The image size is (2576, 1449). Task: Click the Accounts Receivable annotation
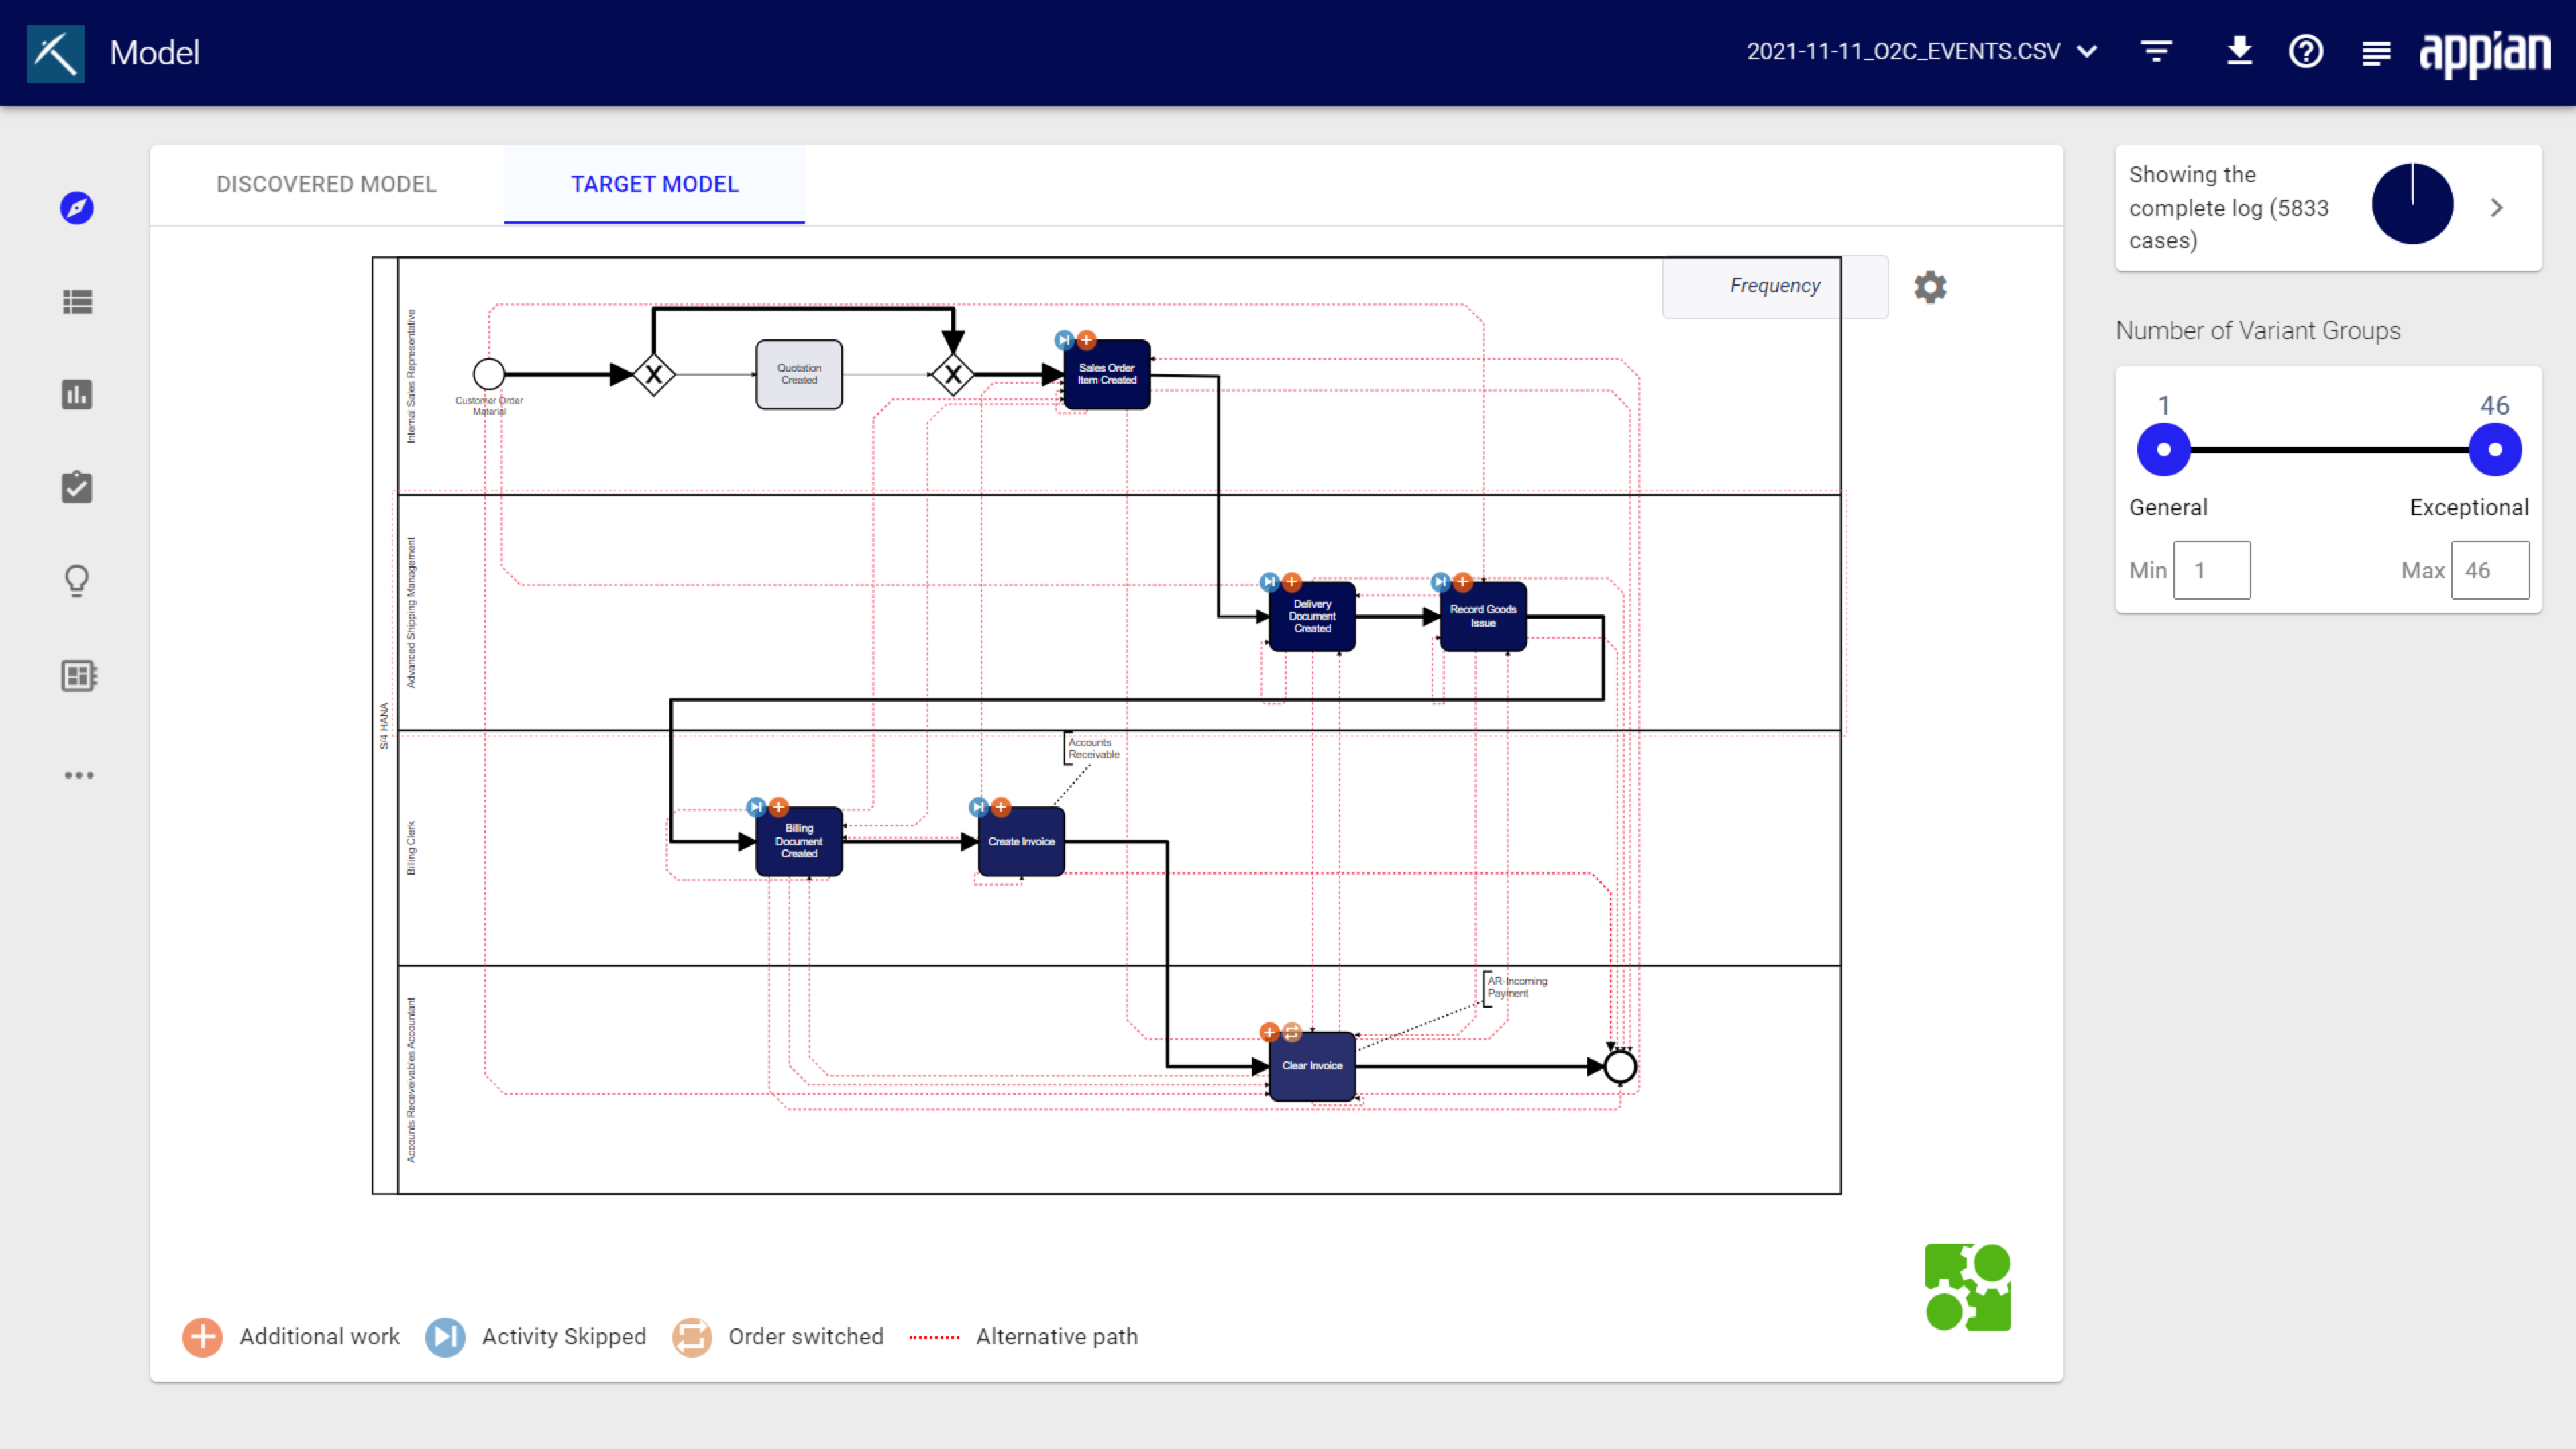pyautogui.click(x=1092, y=748)
